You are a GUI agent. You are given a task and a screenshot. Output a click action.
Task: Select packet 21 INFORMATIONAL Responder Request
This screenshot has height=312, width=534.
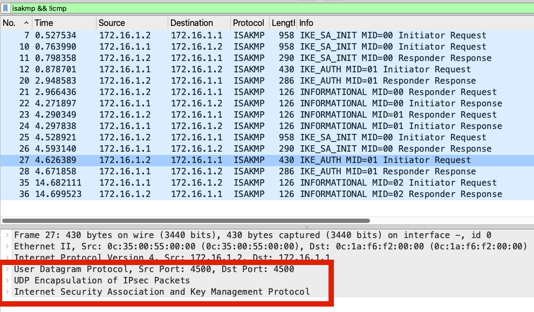point(267,92)
